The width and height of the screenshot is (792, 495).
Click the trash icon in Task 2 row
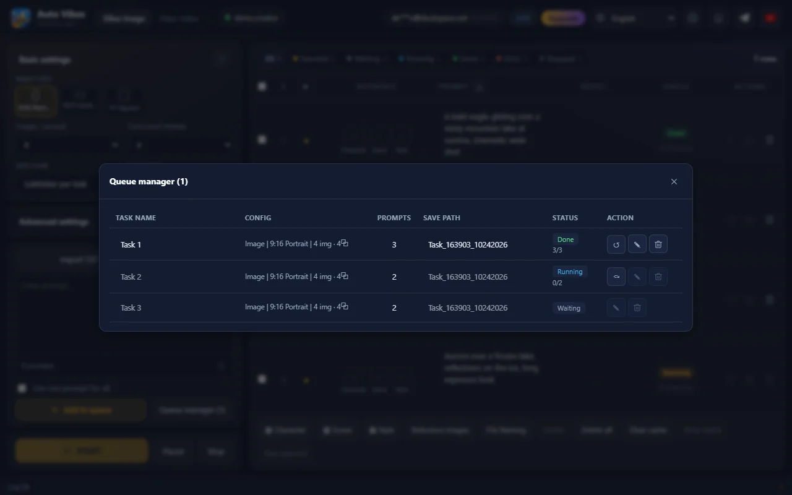[658, 277]
